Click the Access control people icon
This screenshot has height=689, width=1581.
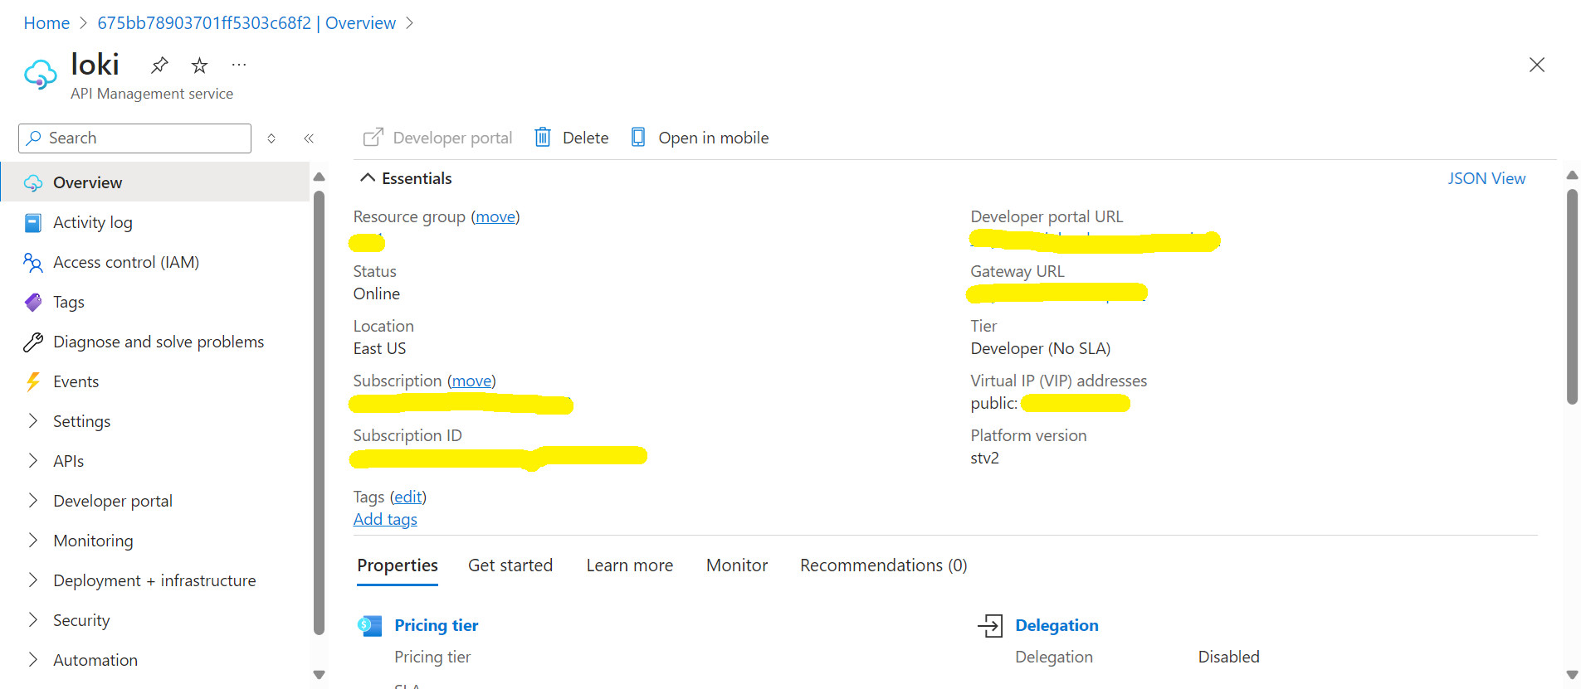(x=33, y=263)
